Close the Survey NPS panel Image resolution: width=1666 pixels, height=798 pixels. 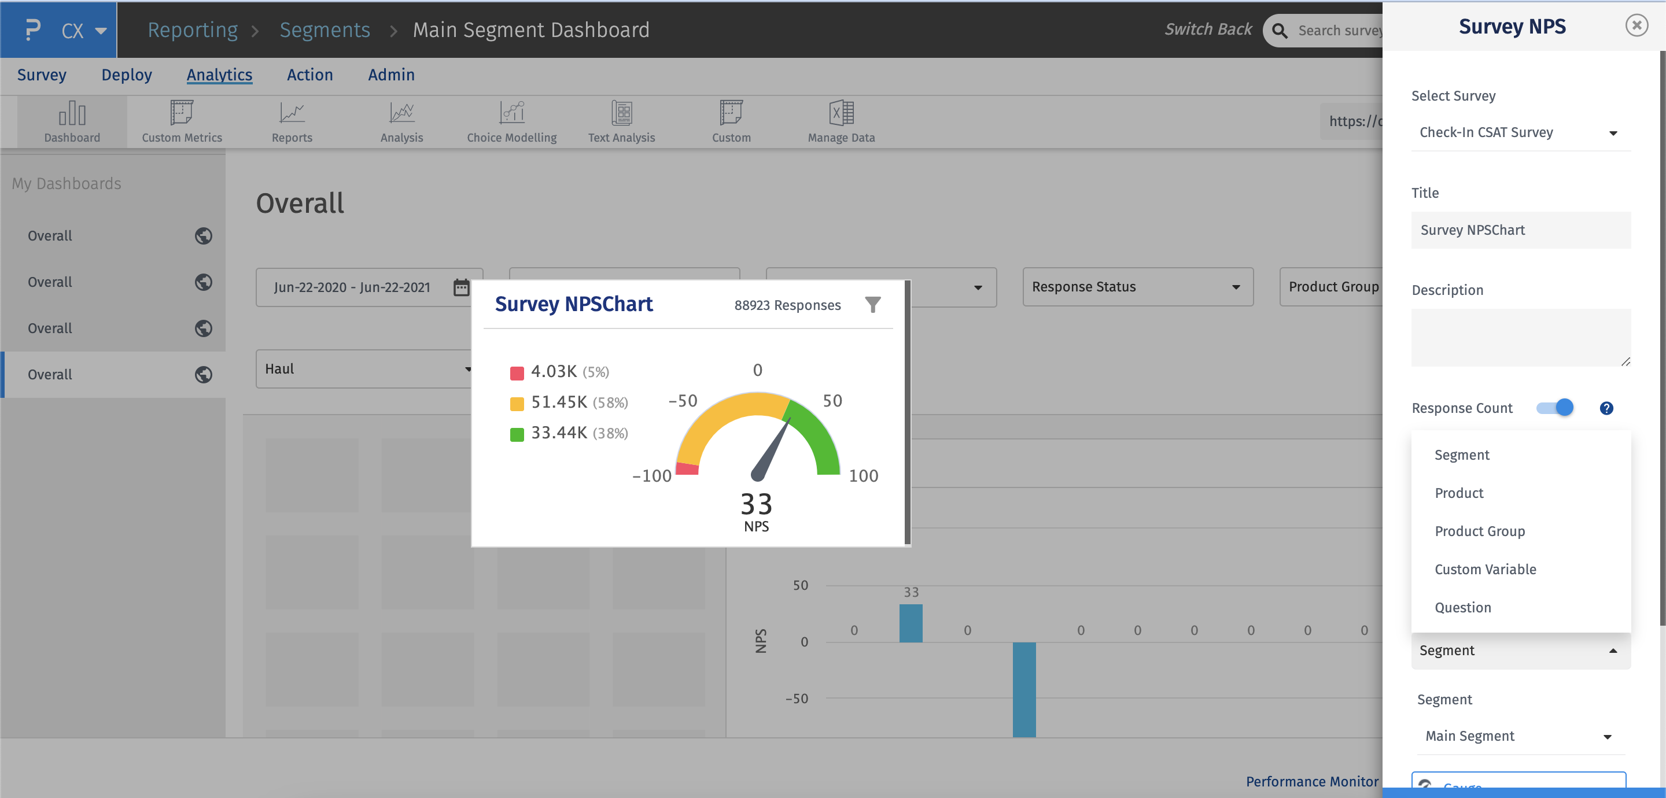[x=1636, y=25]
